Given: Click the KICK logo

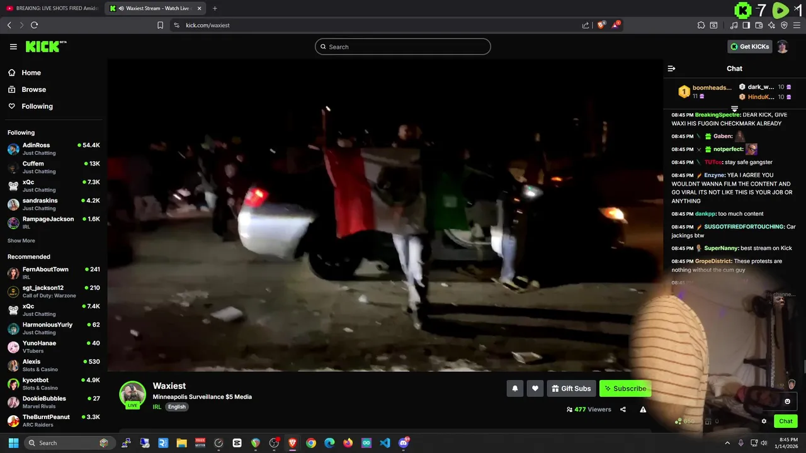Looking at the screenshot, I should click(x=45, y=47).
